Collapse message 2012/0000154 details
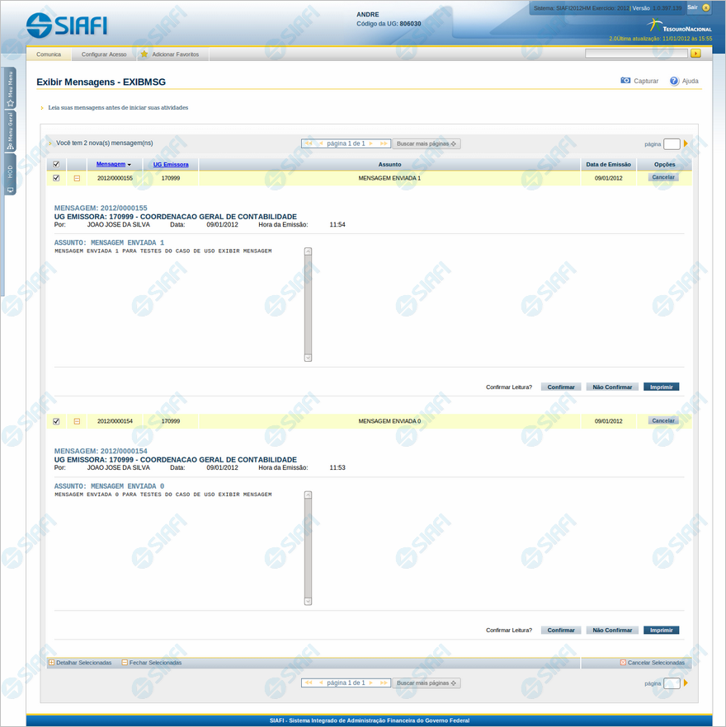This screenshot has width=726, height=727. pos(77,421)
